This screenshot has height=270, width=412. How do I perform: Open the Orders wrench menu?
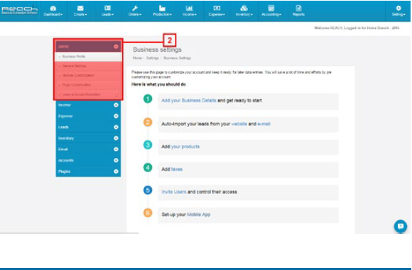tap(135, 11)
